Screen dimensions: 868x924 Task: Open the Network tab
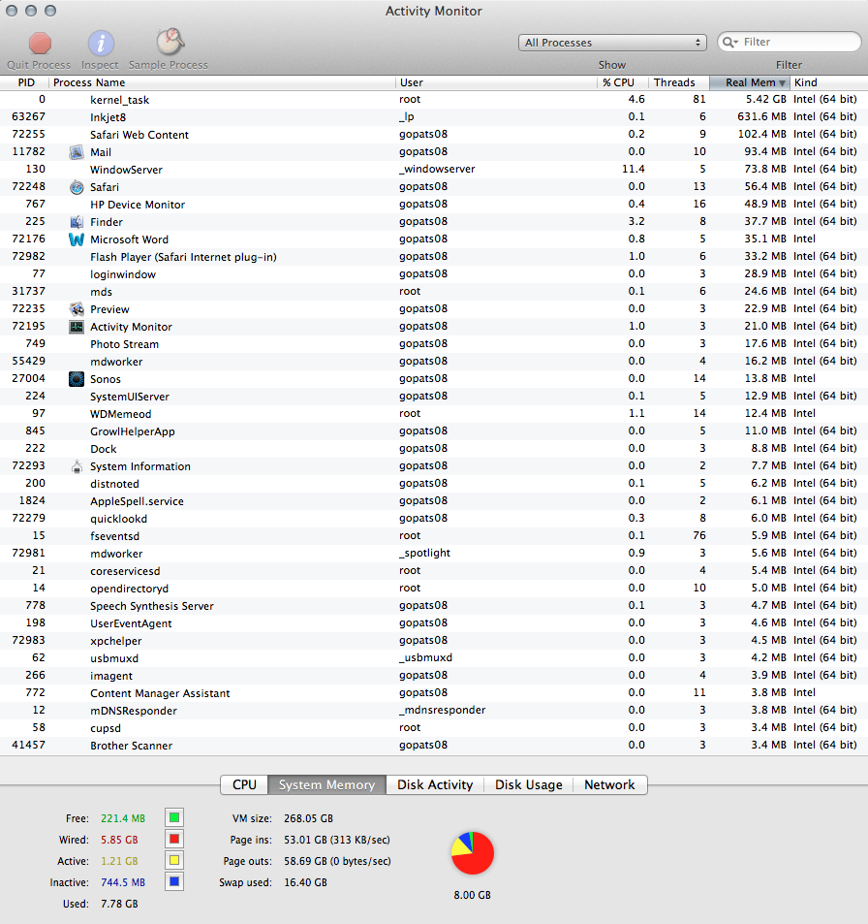(x=609, y=785)
